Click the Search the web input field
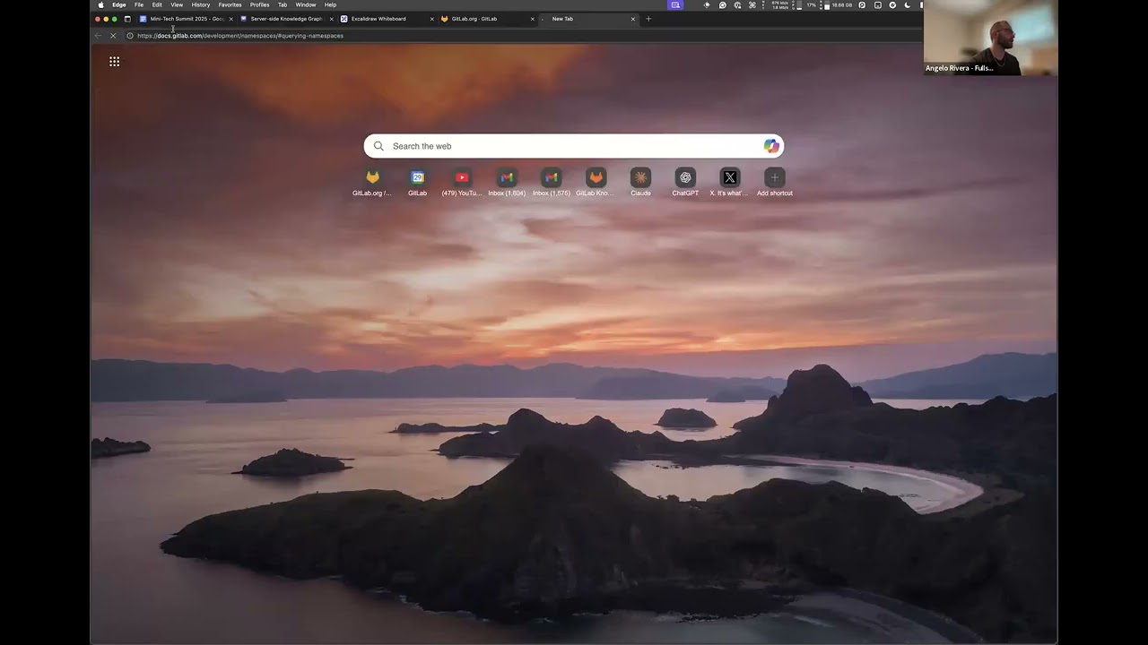Image resolution: width=1148 pixels, height=645 pixels. 574,146
